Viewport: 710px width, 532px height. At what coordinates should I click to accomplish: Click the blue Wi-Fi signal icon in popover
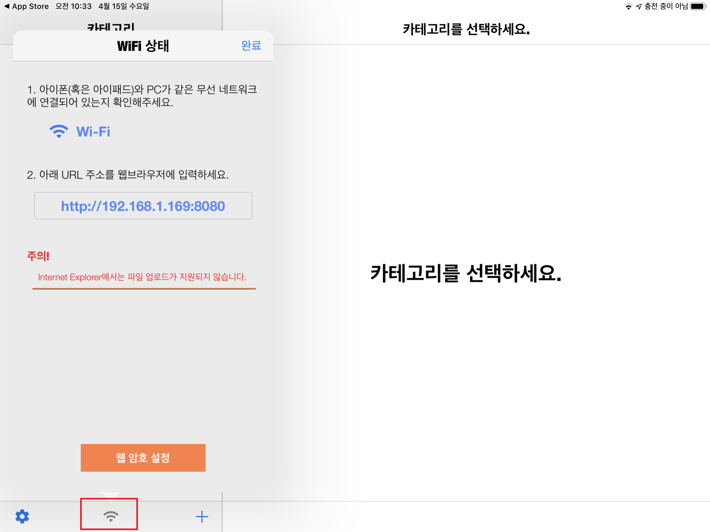pyautogui.click(x=59, y=131)
